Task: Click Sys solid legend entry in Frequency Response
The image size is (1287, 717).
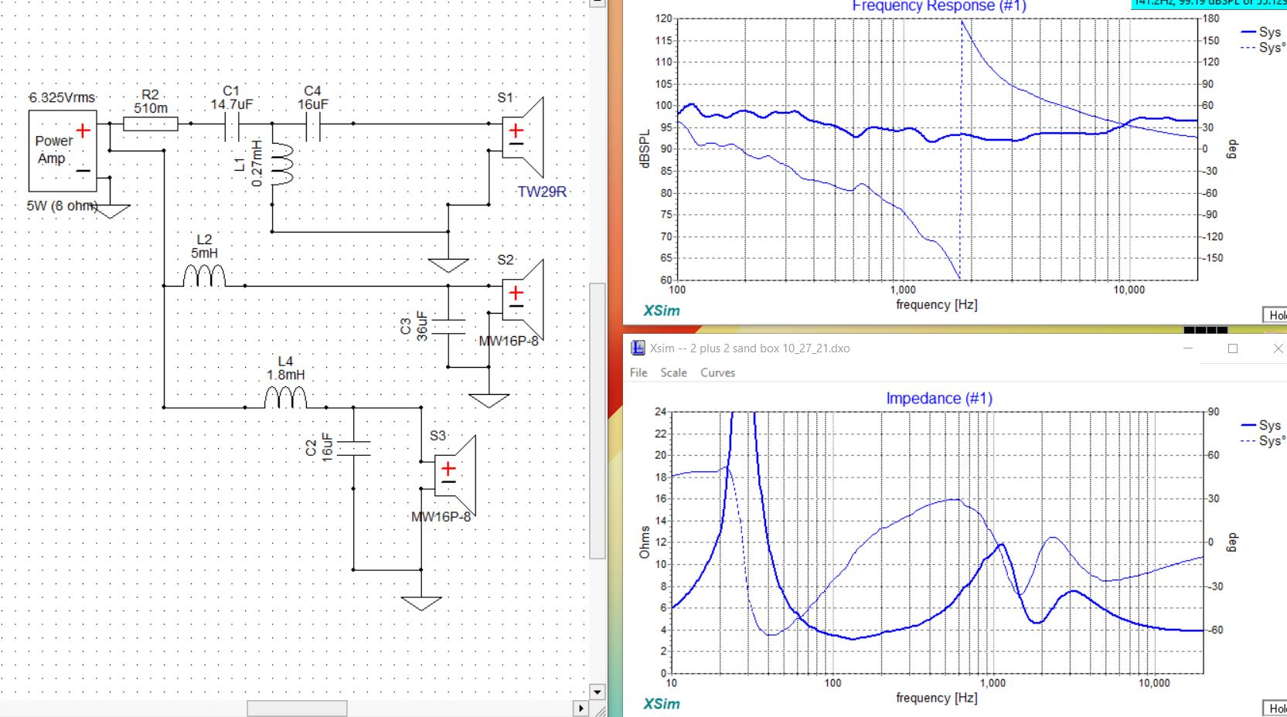Action: coord(1261,32)
